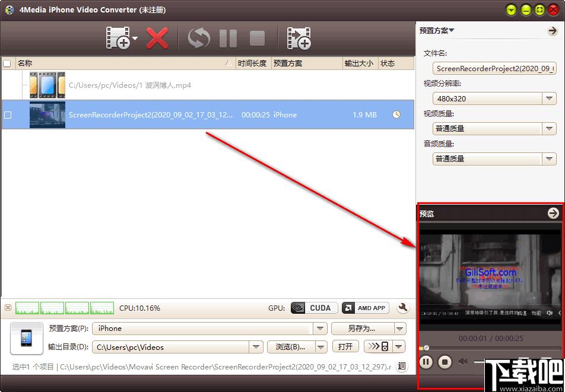Viewport: 565px width, 392px height.
Task: Toggle the CUDA GPU acceleration button
Action: coord(314,308)
